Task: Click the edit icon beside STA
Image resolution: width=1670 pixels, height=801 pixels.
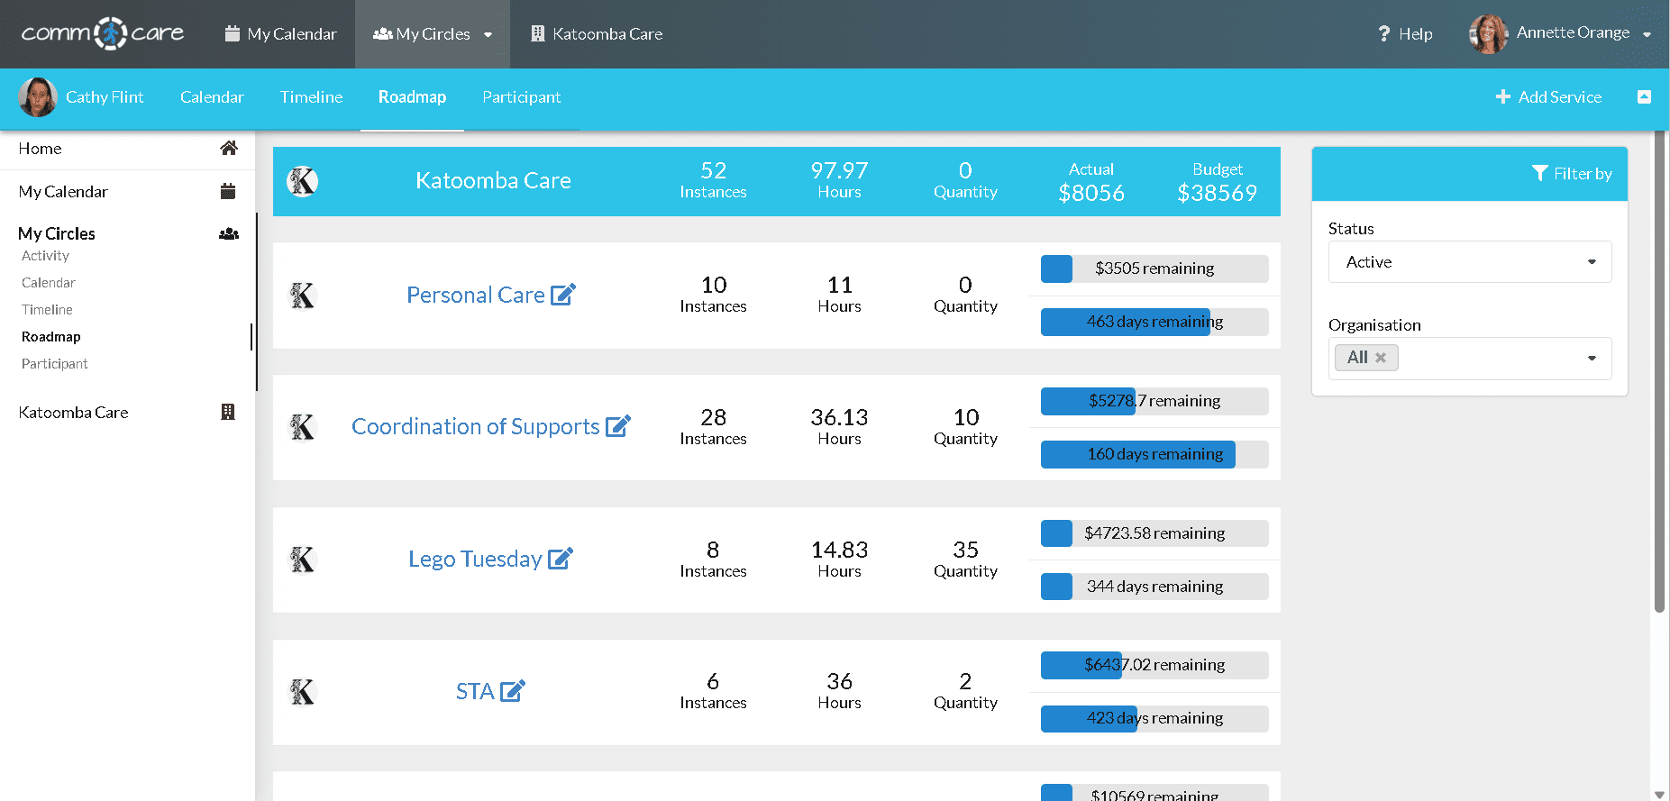Action: [512, 691]
